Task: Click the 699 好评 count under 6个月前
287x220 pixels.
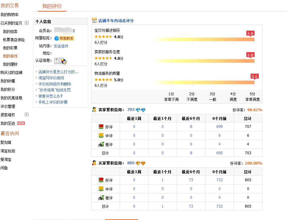Action: click(219, 127)
